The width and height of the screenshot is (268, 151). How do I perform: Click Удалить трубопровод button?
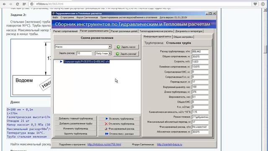(75, 134)
